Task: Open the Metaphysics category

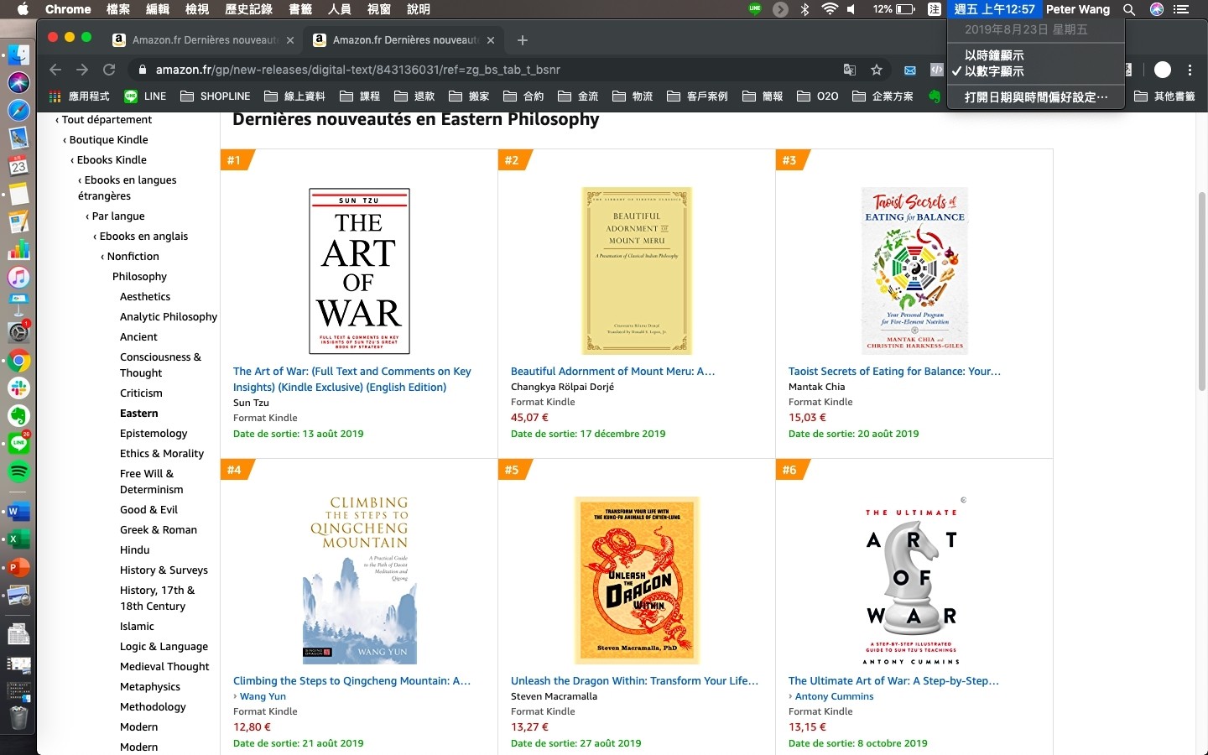Action: (x=150, y=687)
